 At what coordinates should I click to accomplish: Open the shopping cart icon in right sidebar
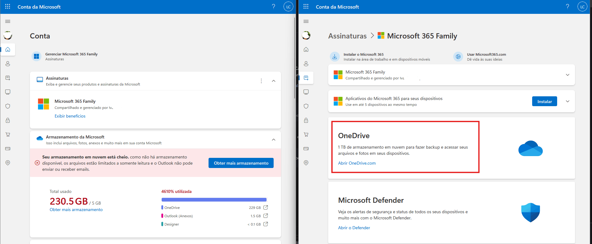click(x=306, y=134)
